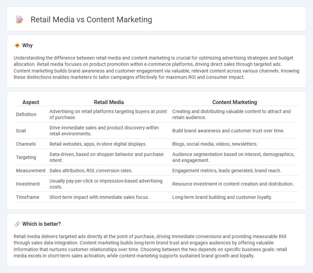Click the Why section heading

(27, 46)
